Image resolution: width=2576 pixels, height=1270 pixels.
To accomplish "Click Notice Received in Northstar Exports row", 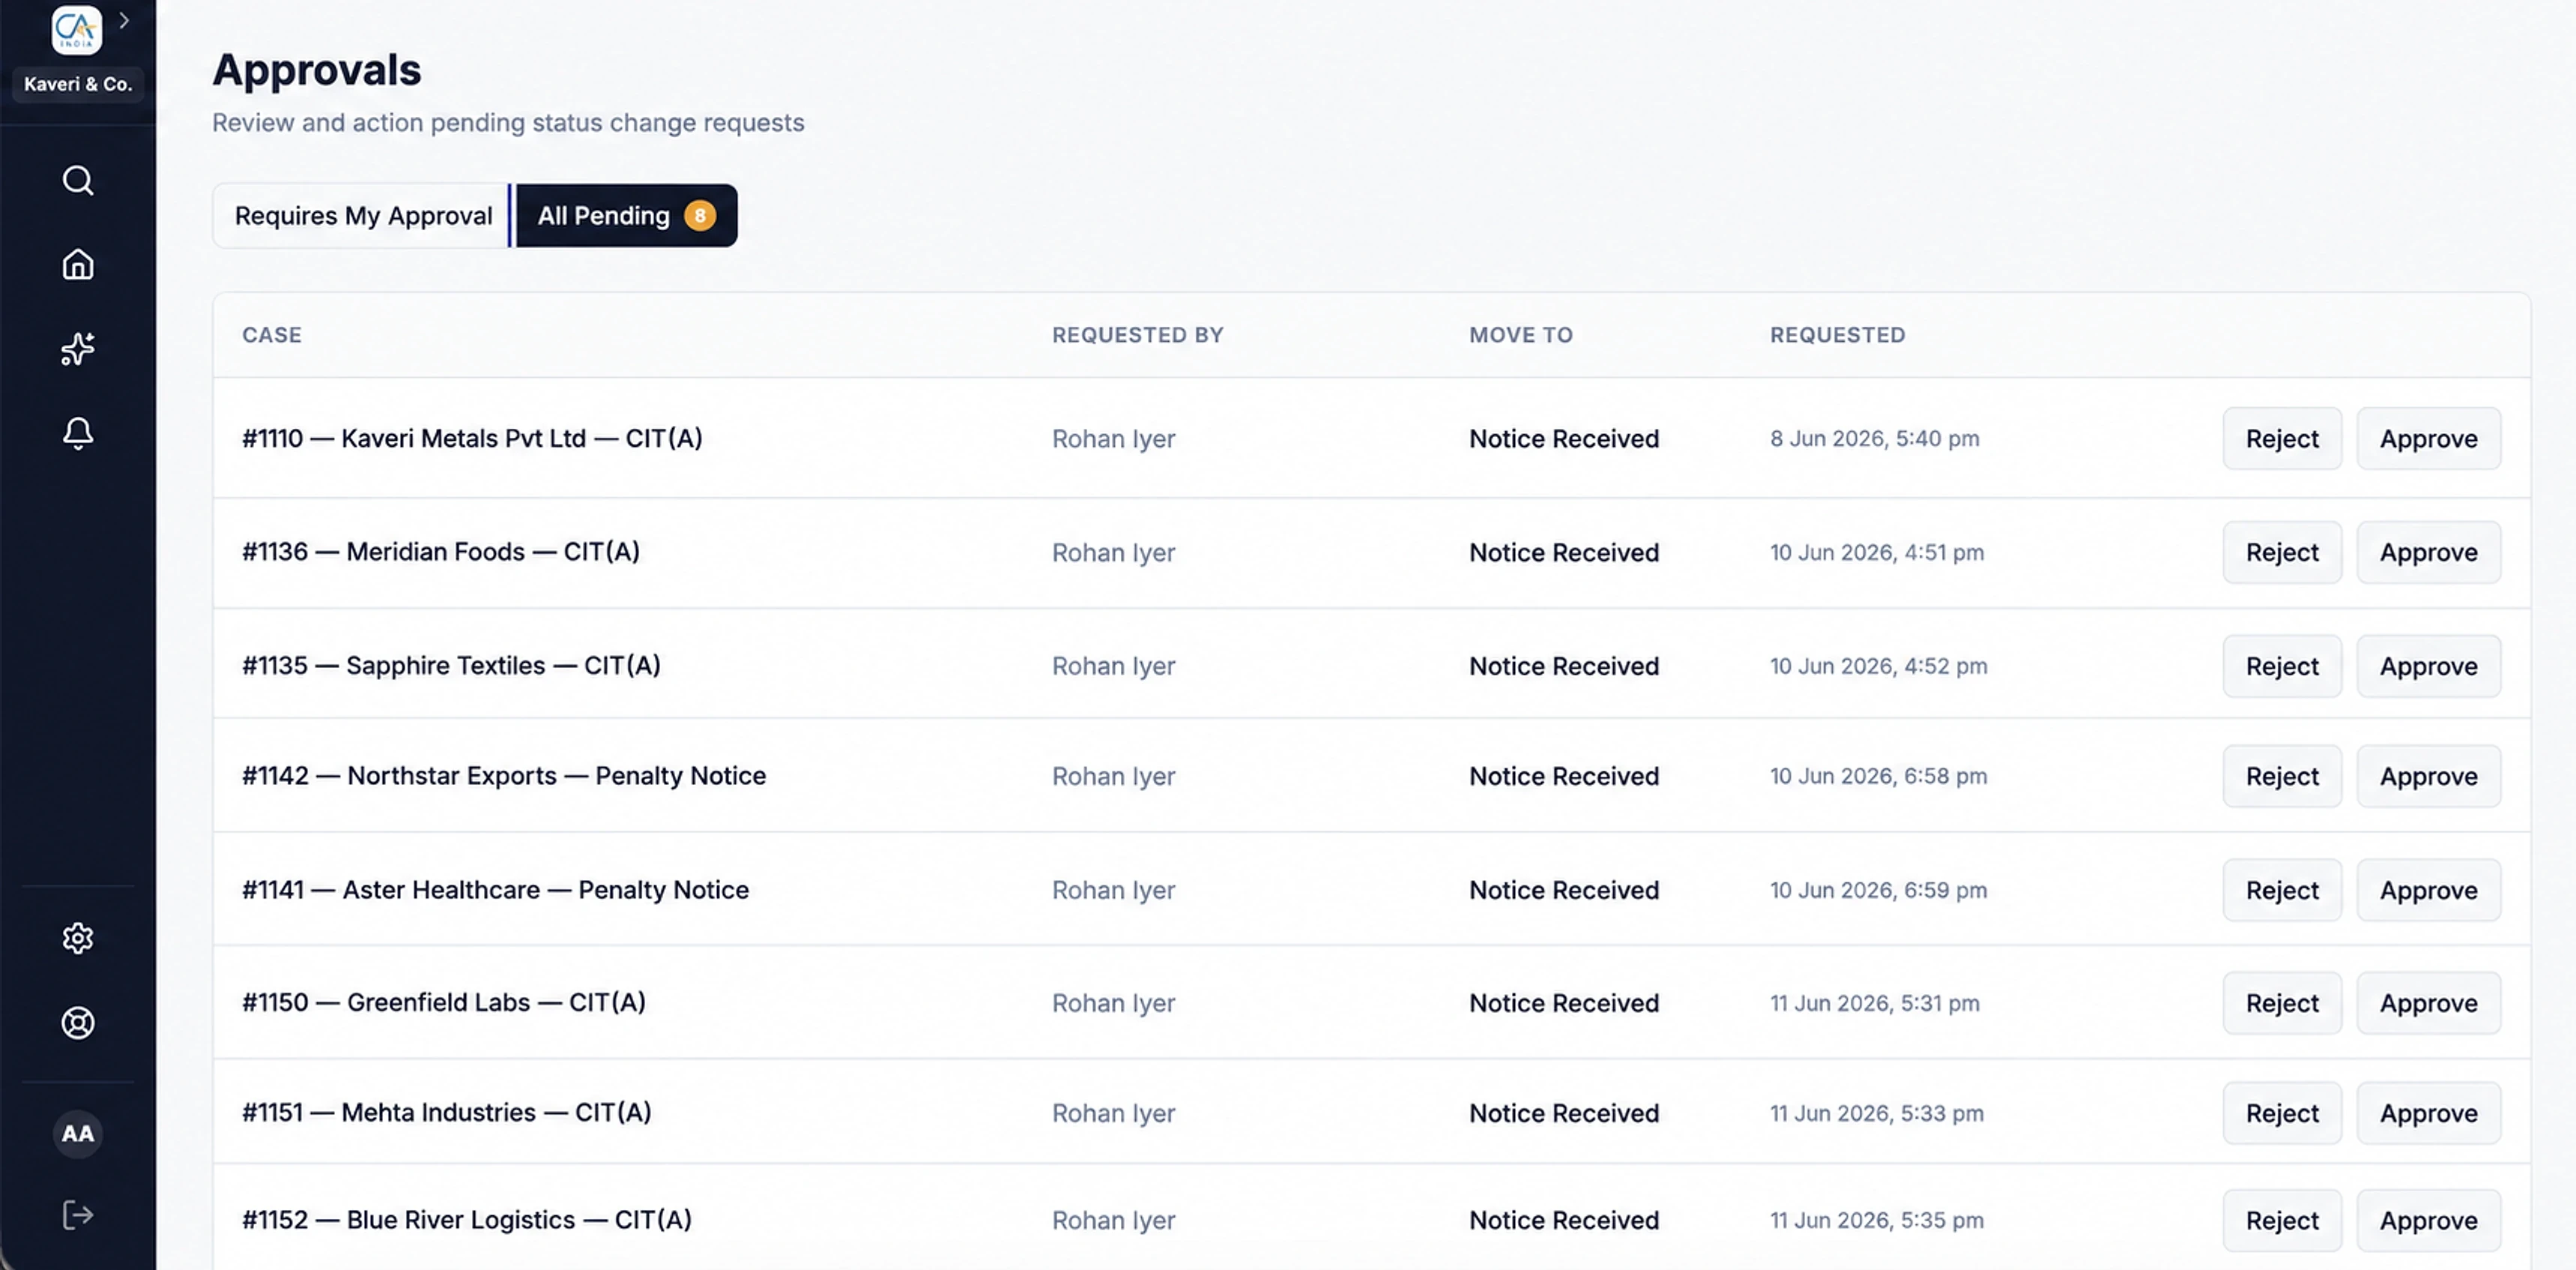I will point(1564,777).
